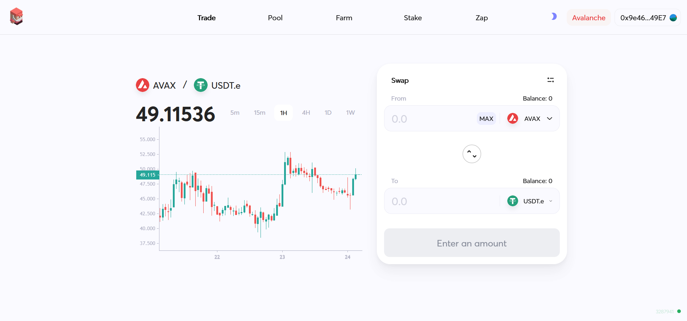Viewport: 687px width, 321px height.
Task: Toggle dark mode moon icon
Action: click(554, 17)
